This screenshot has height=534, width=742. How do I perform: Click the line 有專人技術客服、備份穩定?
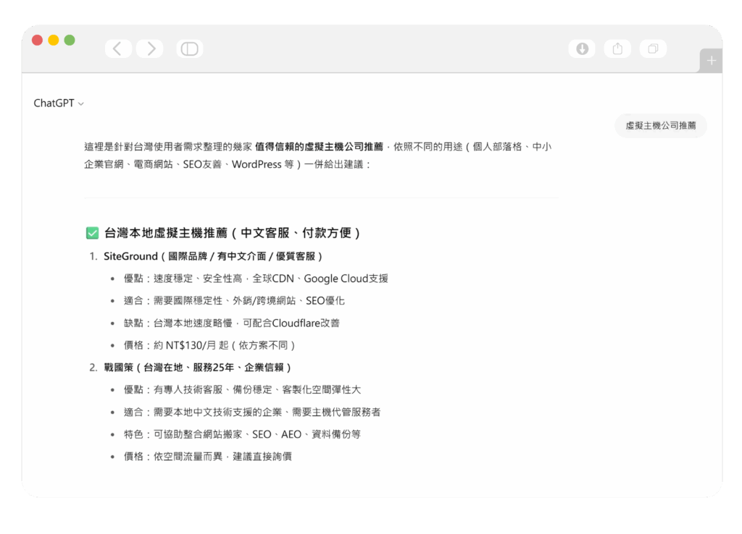point(242,390)
